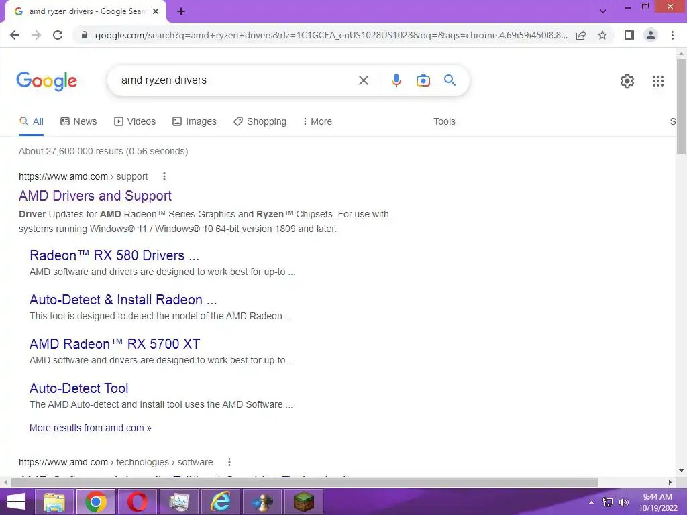
Task: Click the vertical scrollbar thumb
Action: [681, 106]
